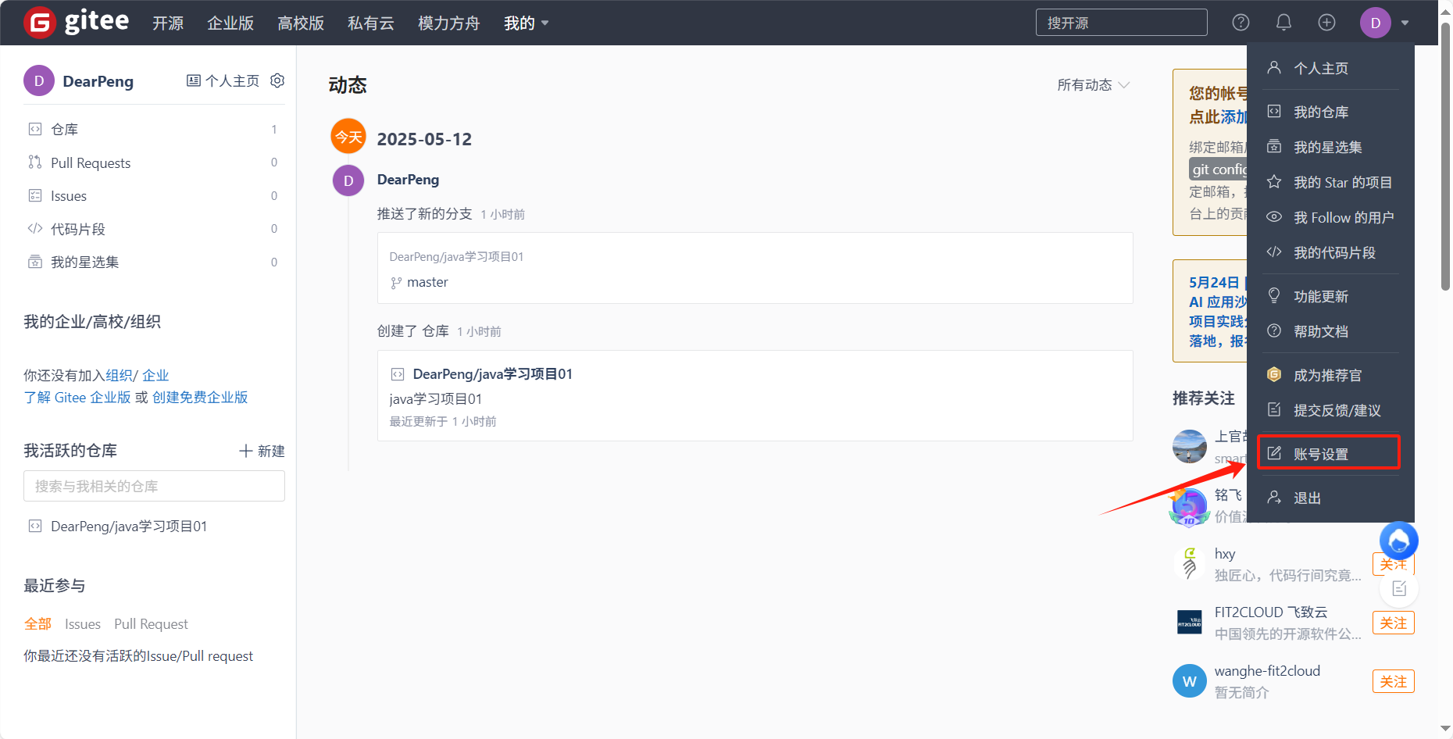The image size is (1453, 739).
Task: Click the 我的仓库 icon in dropdown menu
Action: [x=1274, y=112]
